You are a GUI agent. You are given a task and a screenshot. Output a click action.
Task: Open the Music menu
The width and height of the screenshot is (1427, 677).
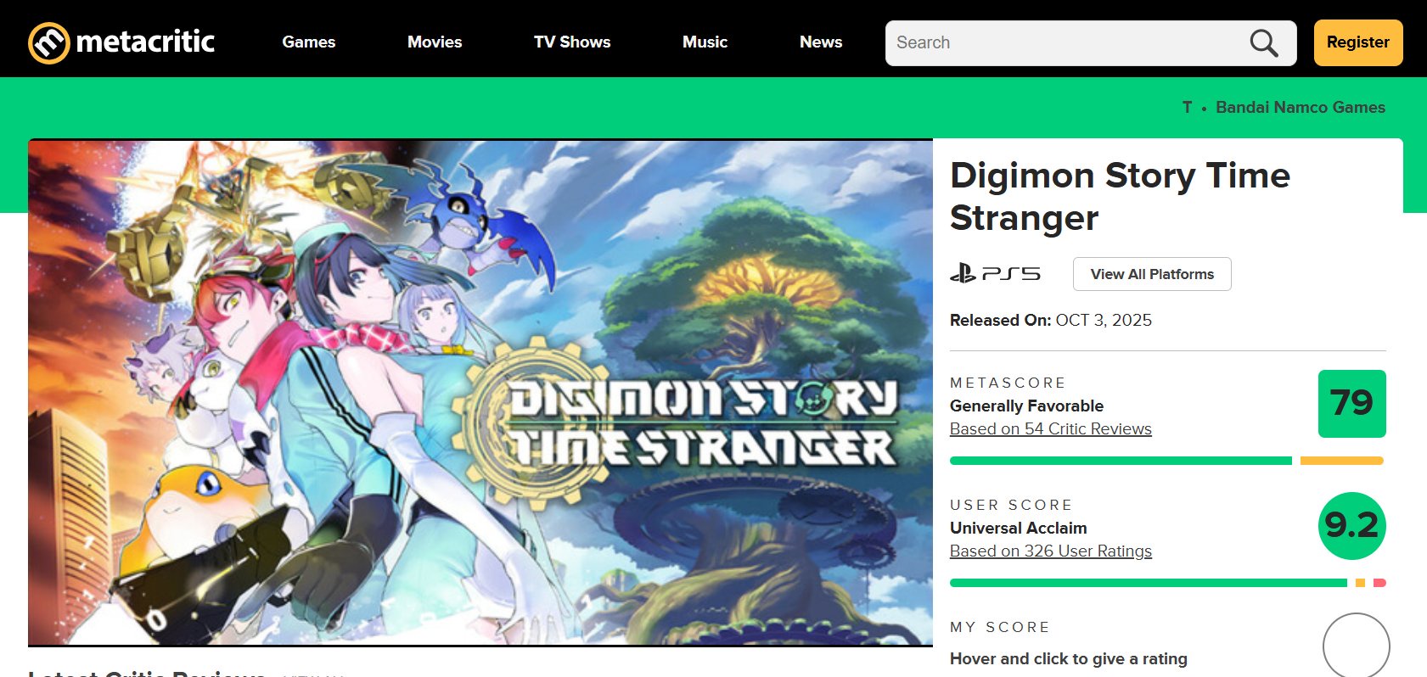[705, 42]
